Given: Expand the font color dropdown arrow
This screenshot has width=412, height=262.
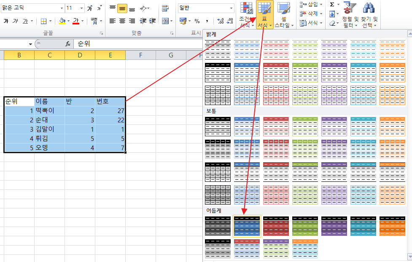Looking at the screenshot, I should pos(83,21).
